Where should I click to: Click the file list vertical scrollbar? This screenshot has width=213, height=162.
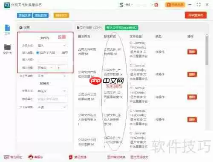click(x=207, y=50)
